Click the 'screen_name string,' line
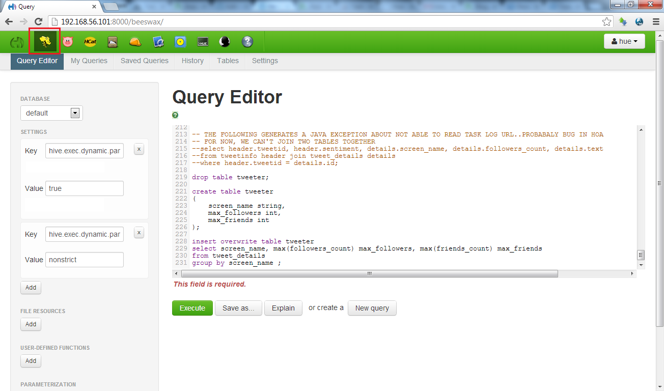 (246, 206)
